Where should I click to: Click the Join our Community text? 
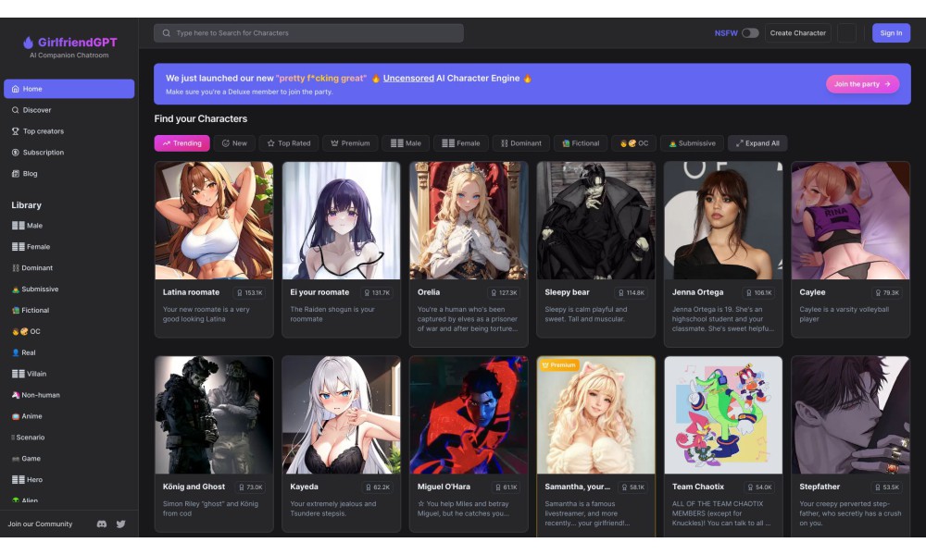(40, 524)
